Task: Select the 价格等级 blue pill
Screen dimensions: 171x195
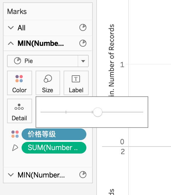Action: pos(54,134)
